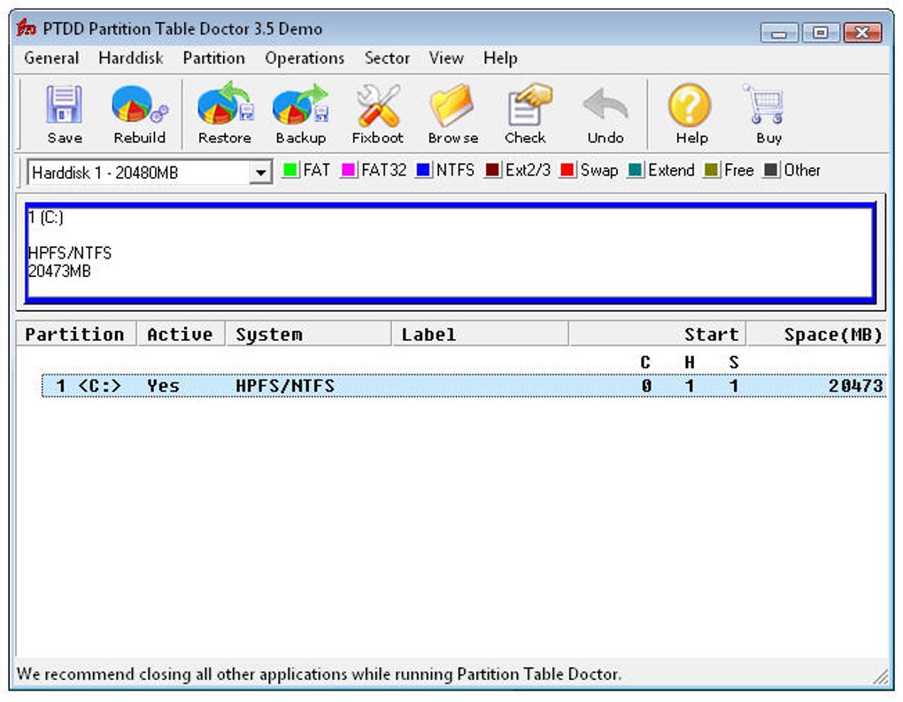Select the 1 <C:> partition row
The height and width of the screenshot is (702, 903).
(464, 386)
